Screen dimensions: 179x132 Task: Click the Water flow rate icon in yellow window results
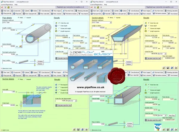point(146,23)
